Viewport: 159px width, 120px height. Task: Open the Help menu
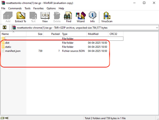click(61, 8)
